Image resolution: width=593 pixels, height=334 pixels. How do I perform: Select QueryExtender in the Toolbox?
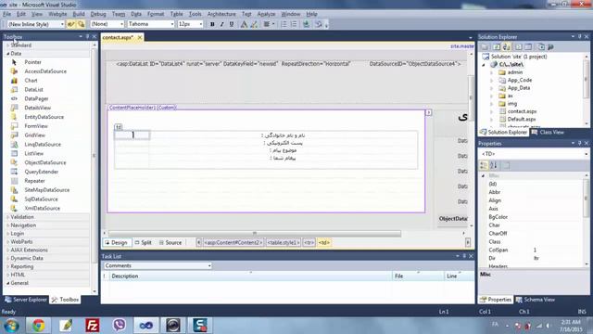[x=41, y=172]
